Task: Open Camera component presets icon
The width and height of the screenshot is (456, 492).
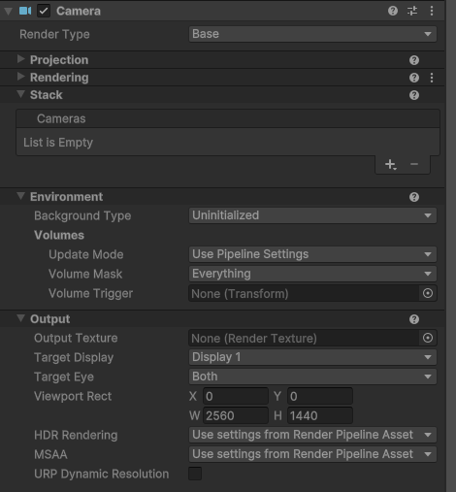Action: 412,11
